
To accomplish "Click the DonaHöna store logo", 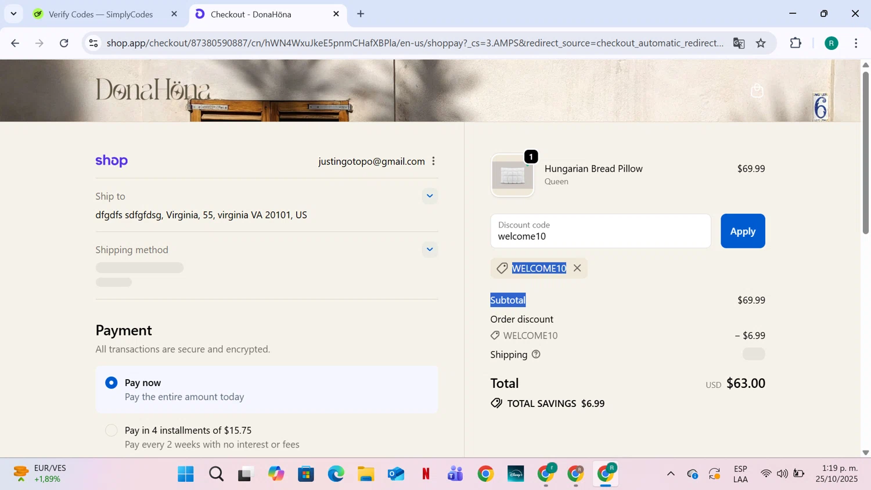I will 153,89.
